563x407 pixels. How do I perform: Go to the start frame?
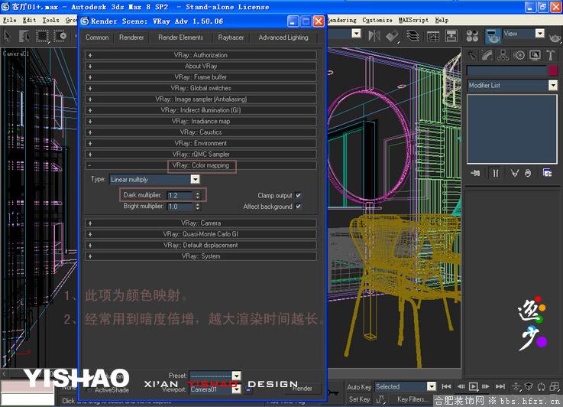click(446, 386)
